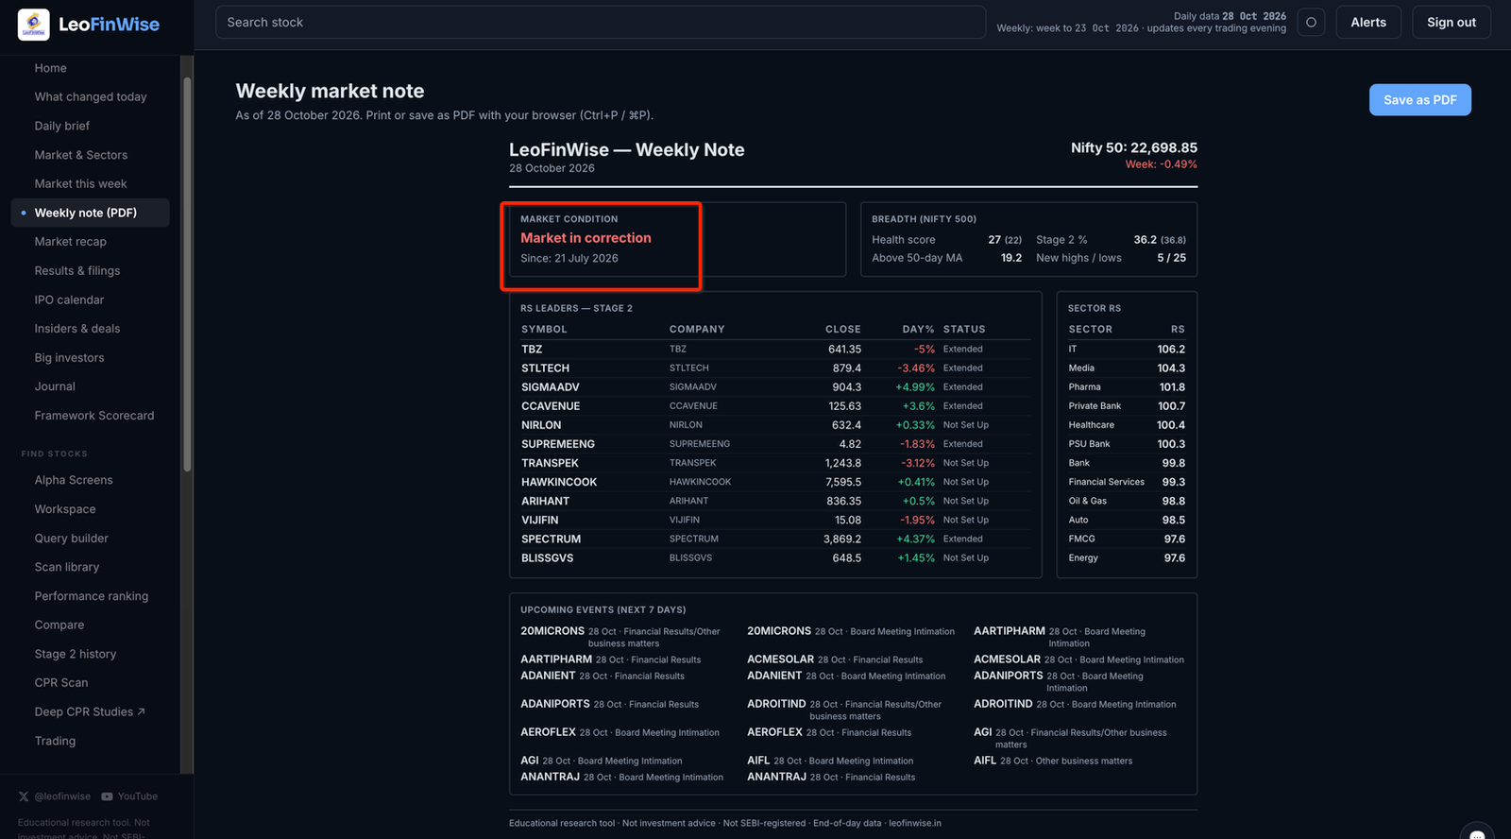Open the Alerts panel
The image size is (1511, 839).
tap(1368, 23)
